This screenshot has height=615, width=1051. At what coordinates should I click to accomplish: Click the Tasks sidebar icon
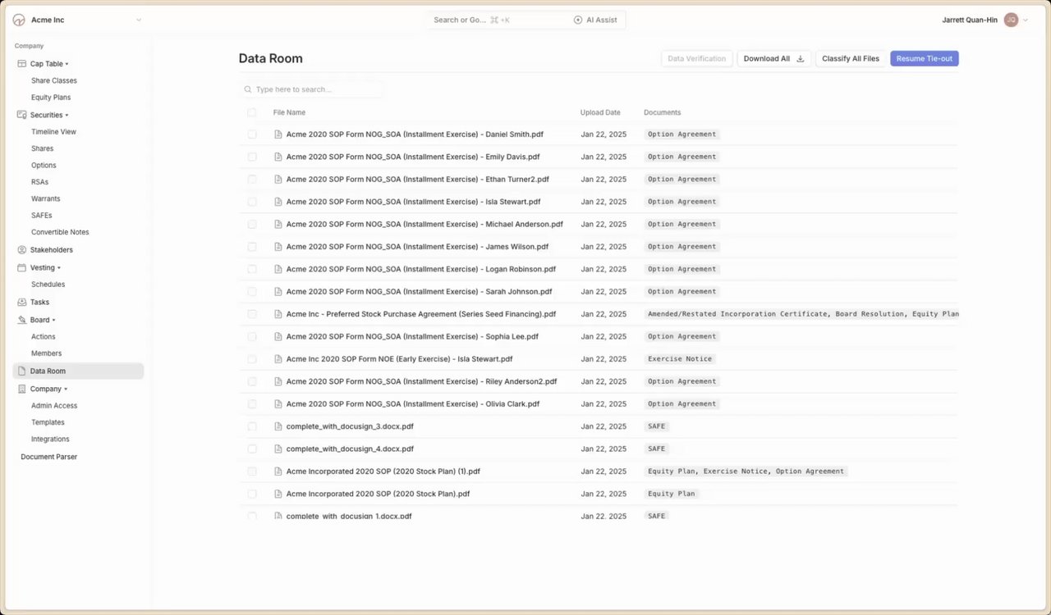(x=22, y=302)
